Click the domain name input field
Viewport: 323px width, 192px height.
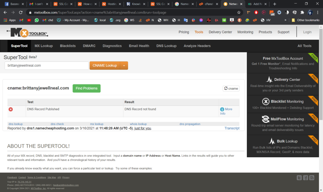[46, 65]
